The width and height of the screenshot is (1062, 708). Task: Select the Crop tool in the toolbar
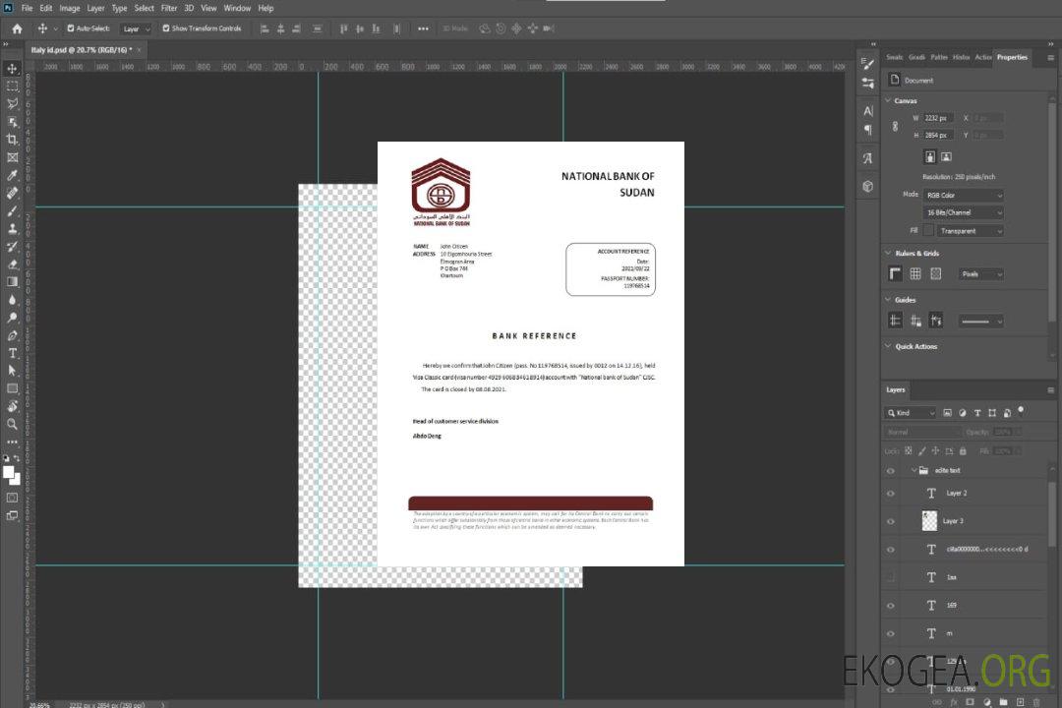13,140
